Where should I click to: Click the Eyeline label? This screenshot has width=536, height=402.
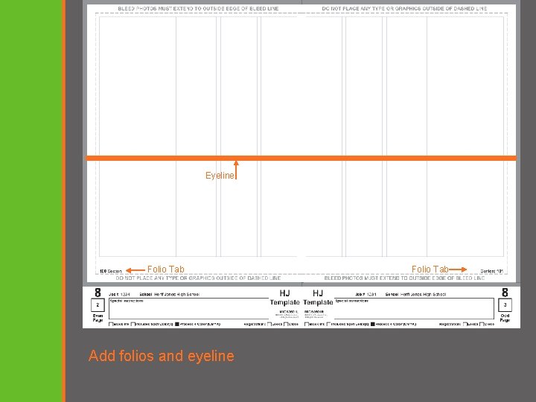(x=220, y=176)
